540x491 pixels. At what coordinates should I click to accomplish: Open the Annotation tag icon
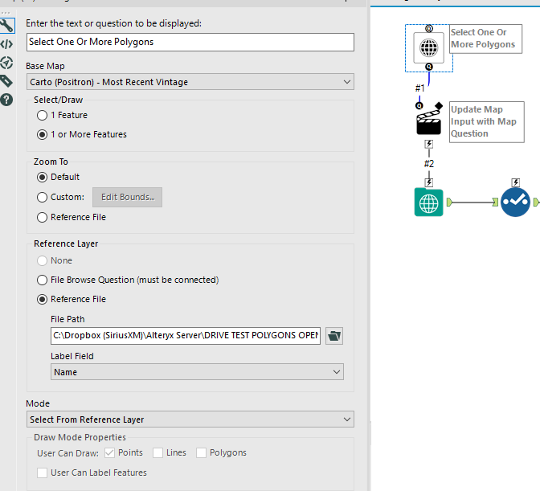[6, 81]
